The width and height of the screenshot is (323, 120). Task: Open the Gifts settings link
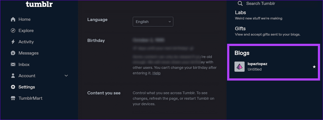click(240, 28)
